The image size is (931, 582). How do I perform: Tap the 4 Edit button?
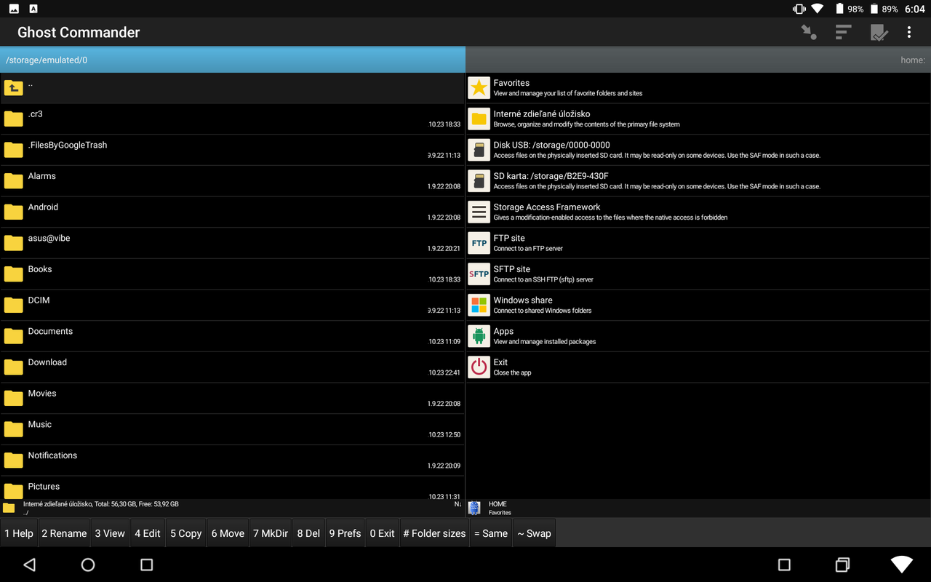pos(148,533)
